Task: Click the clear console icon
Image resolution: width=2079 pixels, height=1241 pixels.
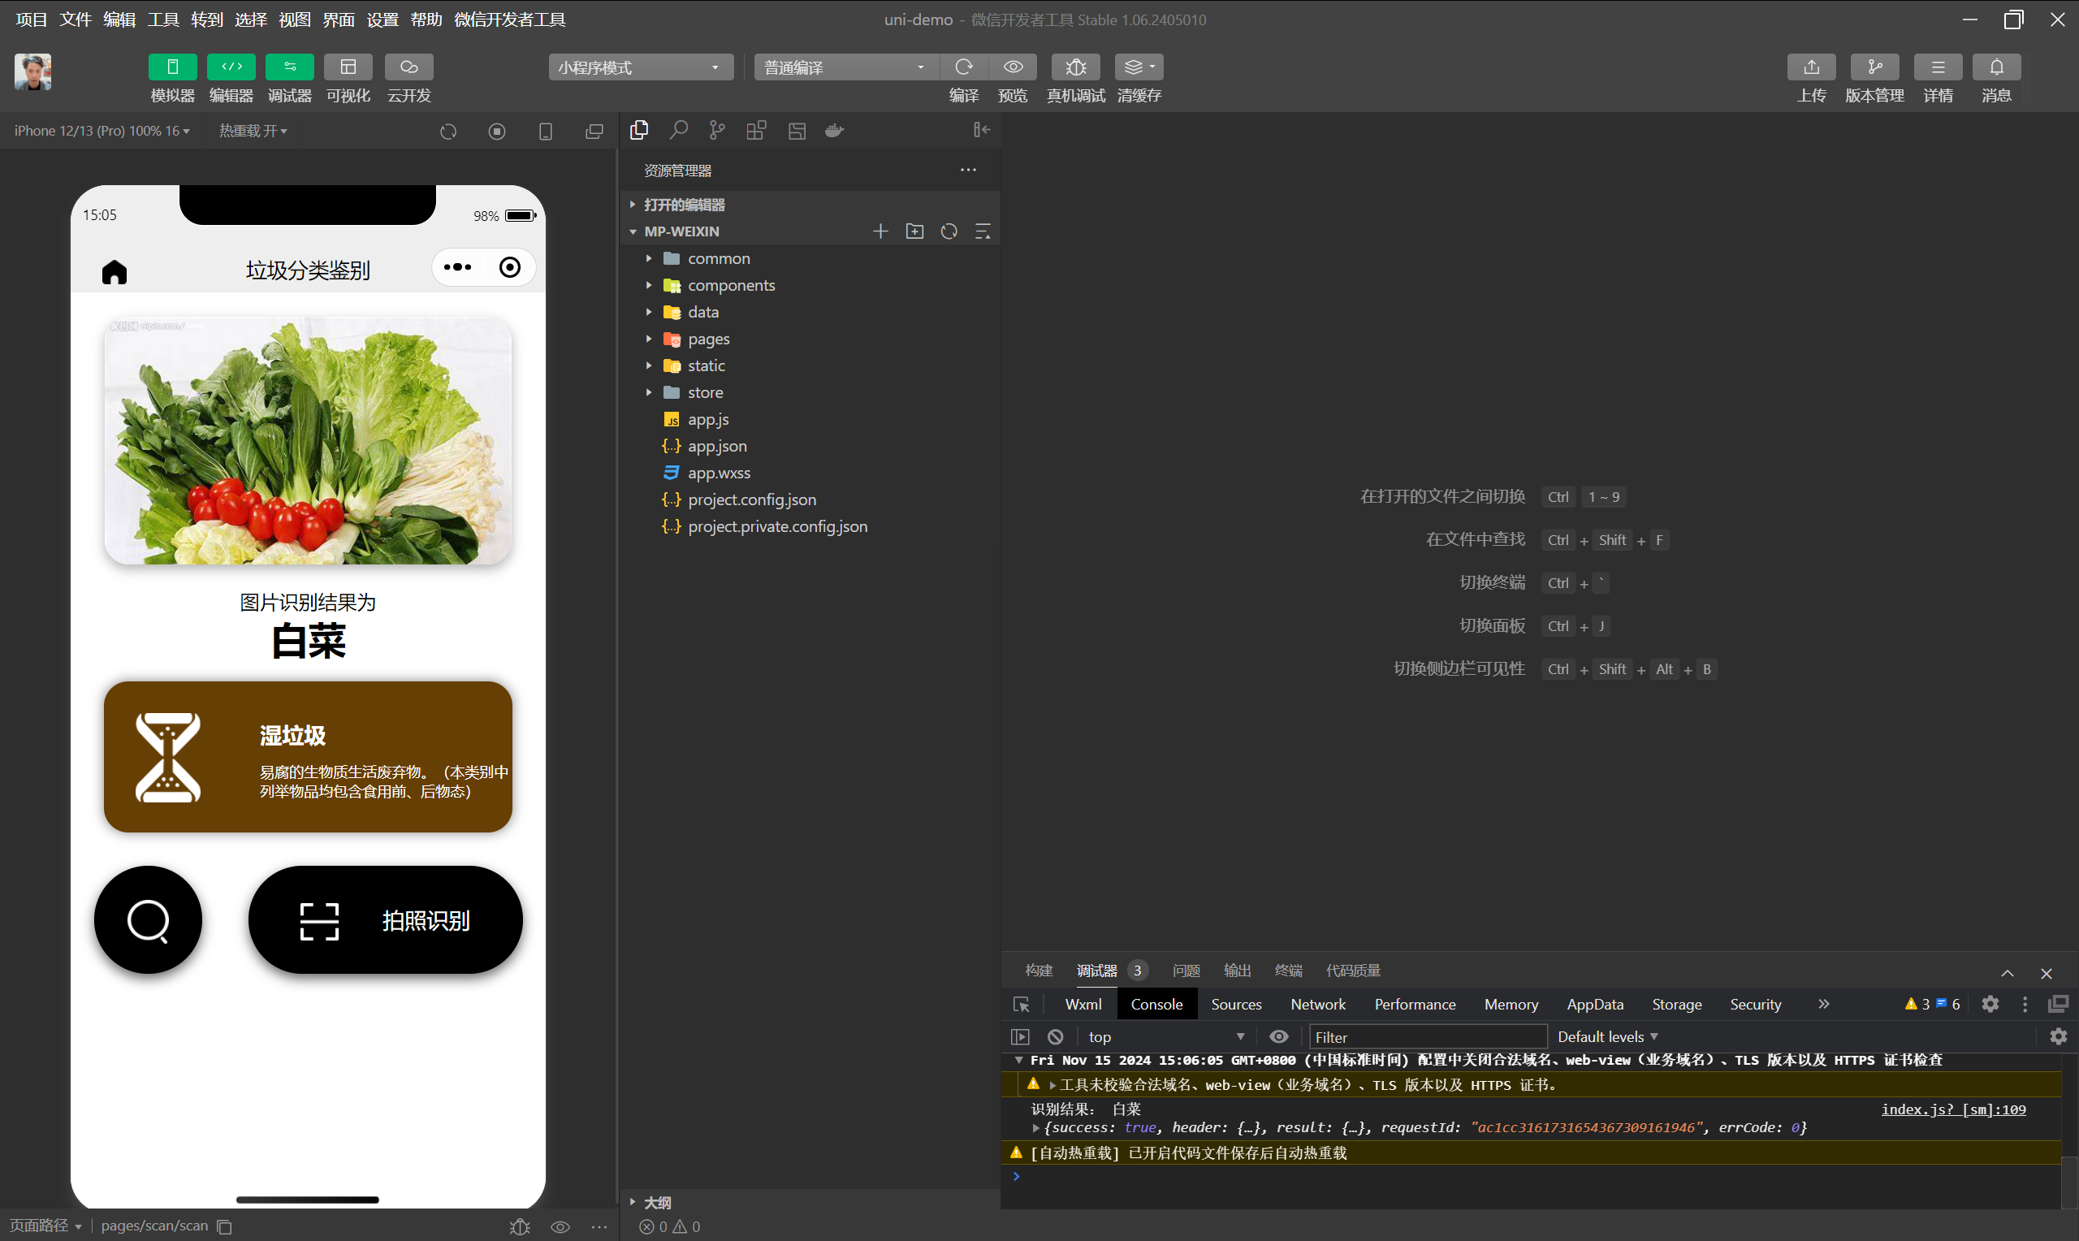Action: (x=1056, y=1037)
